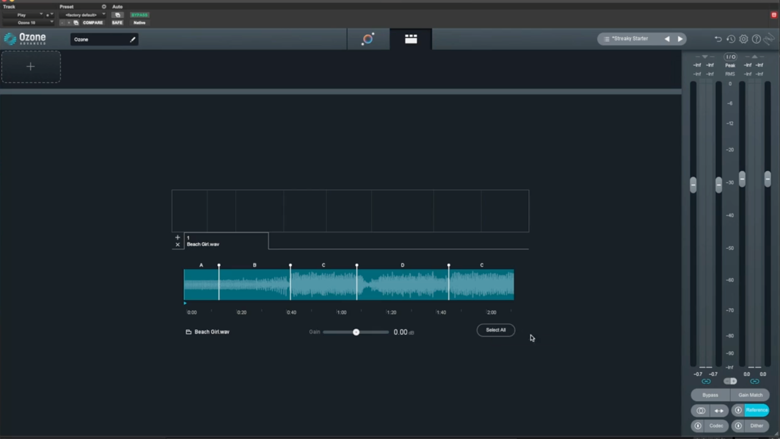Click the add module plus slot
The image size is (780, 439).
pos(30,67)
